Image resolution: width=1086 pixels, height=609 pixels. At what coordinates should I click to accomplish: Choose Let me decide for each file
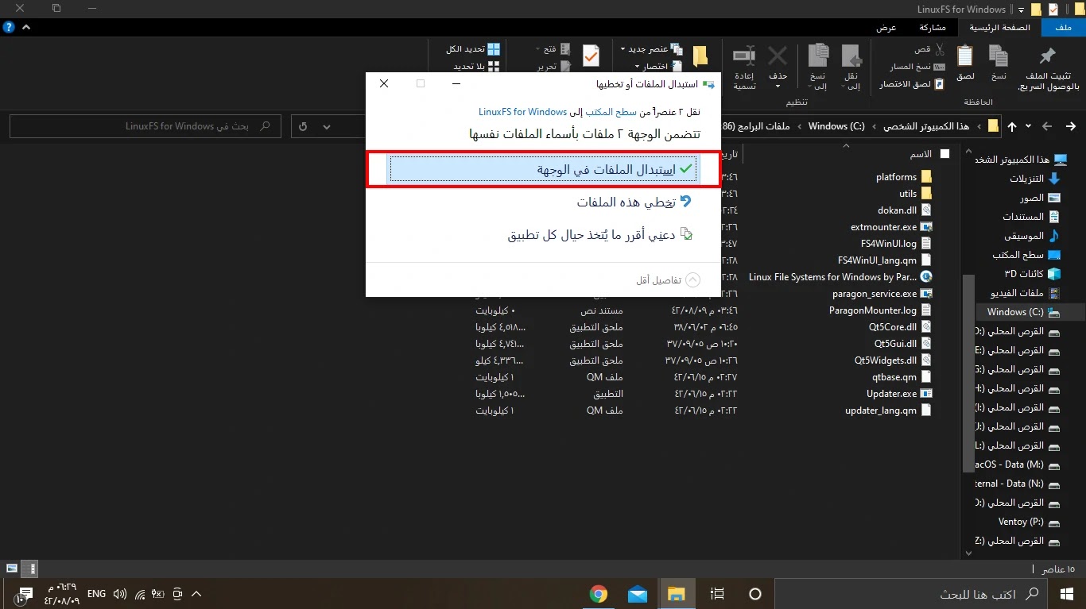click(x=600, y=235)
